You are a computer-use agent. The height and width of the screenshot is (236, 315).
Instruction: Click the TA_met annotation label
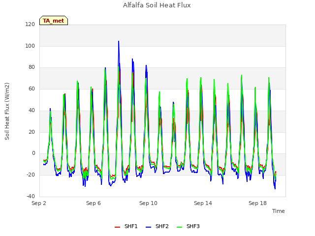[x=54, y=21]
